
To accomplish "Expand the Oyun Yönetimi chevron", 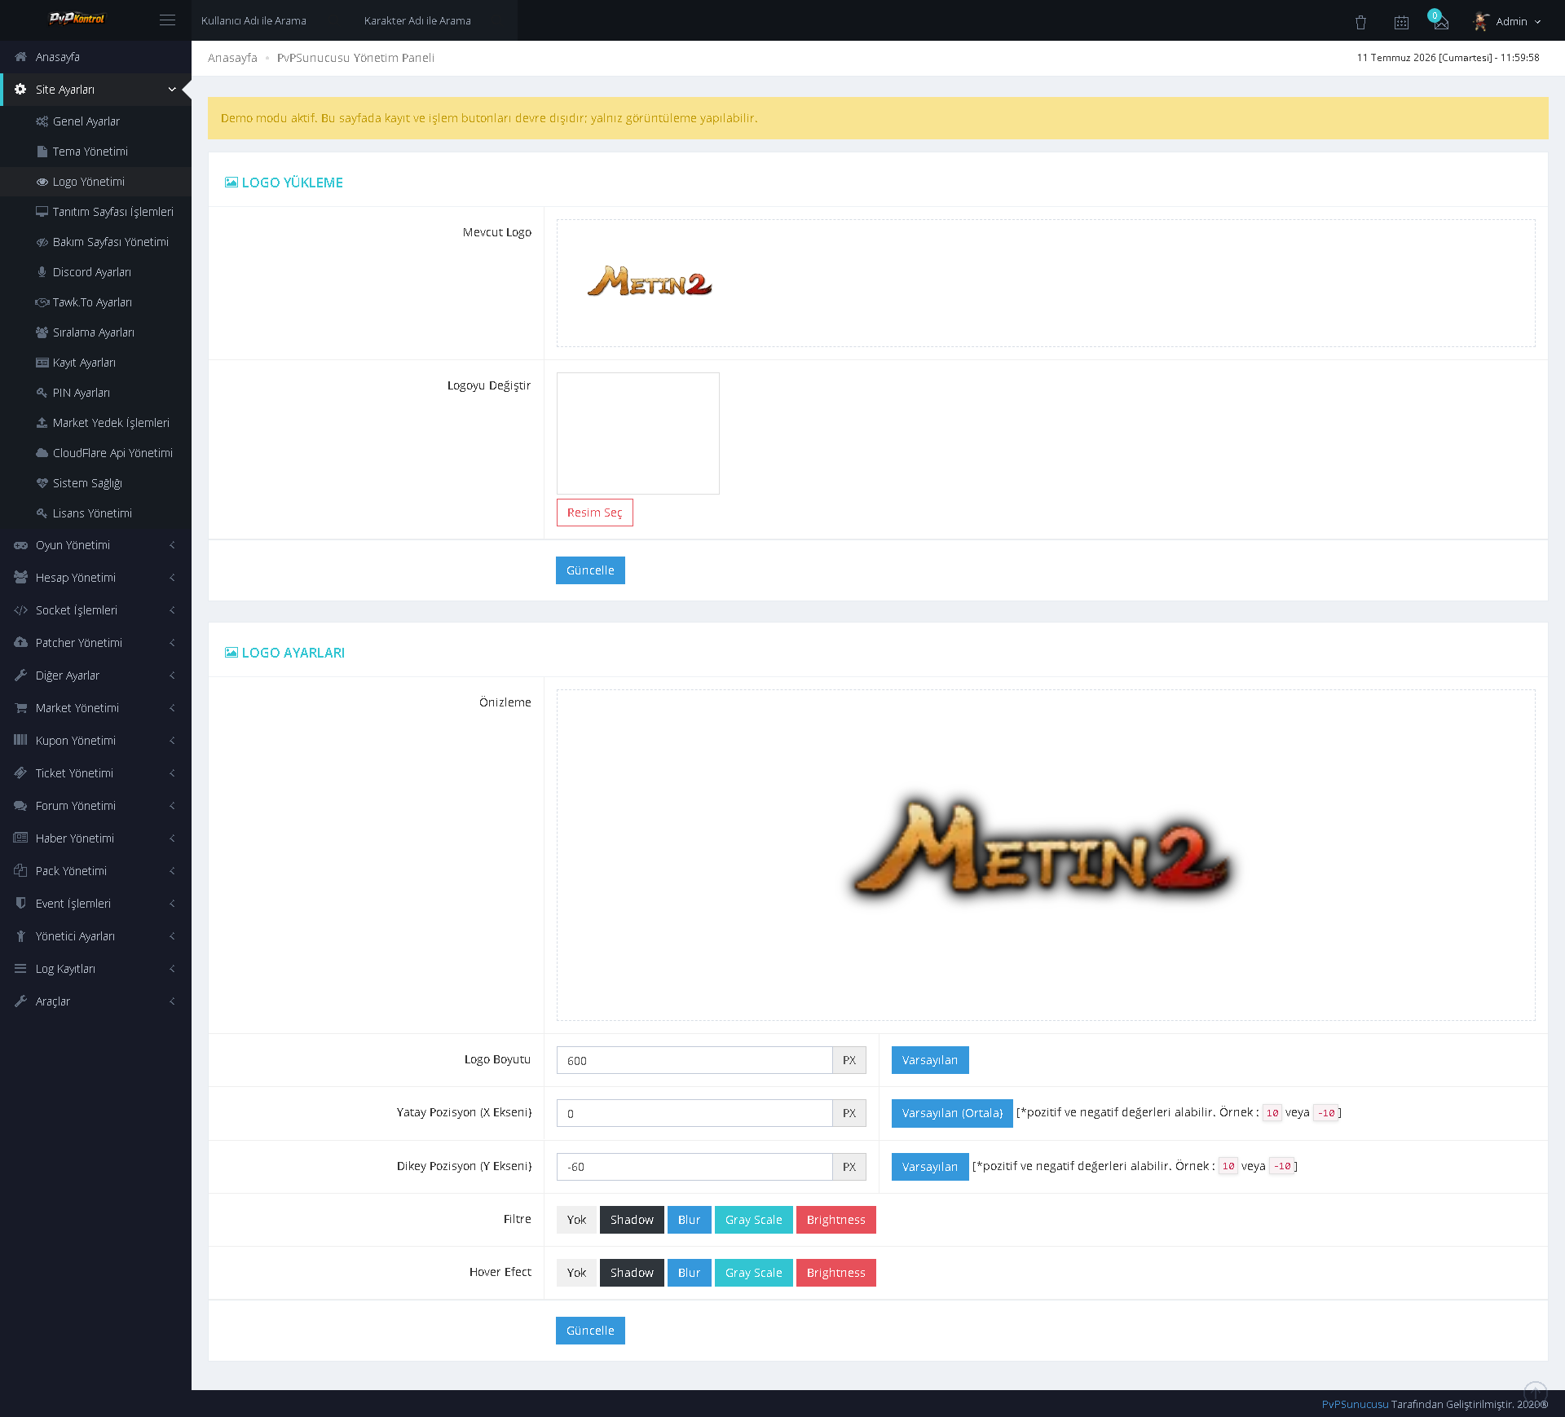I will 172,545.
